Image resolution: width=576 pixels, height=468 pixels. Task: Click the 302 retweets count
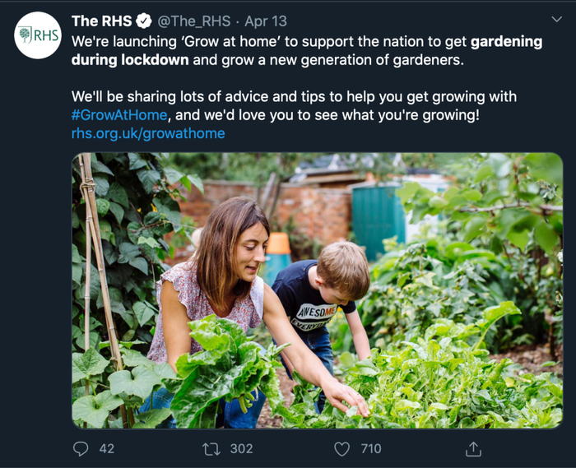[x=241, y=448]
